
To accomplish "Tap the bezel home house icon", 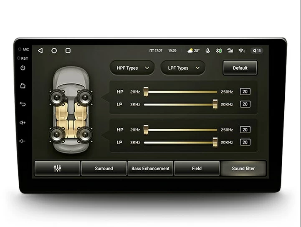I will click(23, 86).
